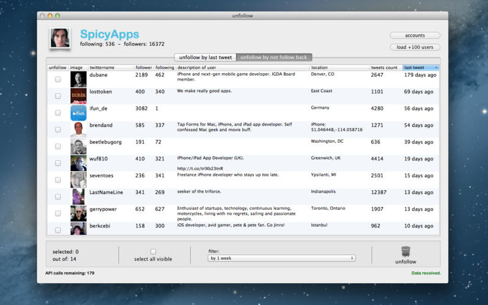Click the SpicyApps profile avatar

[x=60, y=38]
